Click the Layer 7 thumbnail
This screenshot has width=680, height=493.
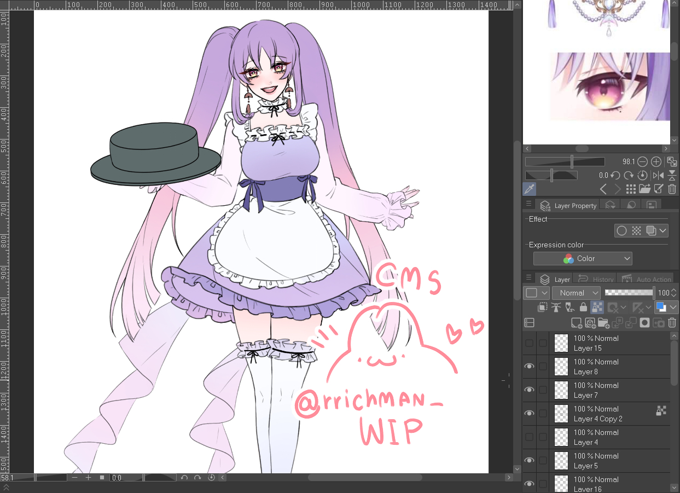coord(561,390)
